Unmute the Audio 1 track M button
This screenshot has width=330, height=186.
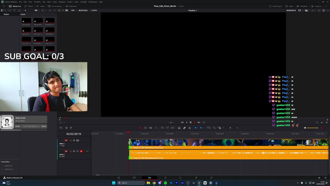[x=81, y=151]
